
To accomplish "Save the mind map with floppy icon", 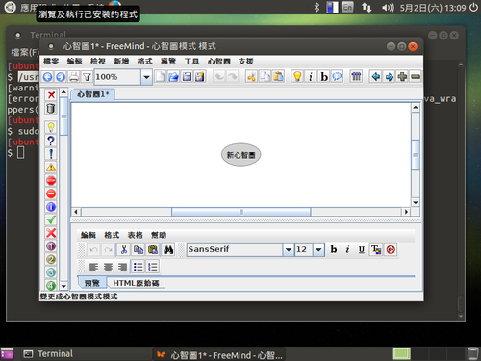I will click(187, 77).
